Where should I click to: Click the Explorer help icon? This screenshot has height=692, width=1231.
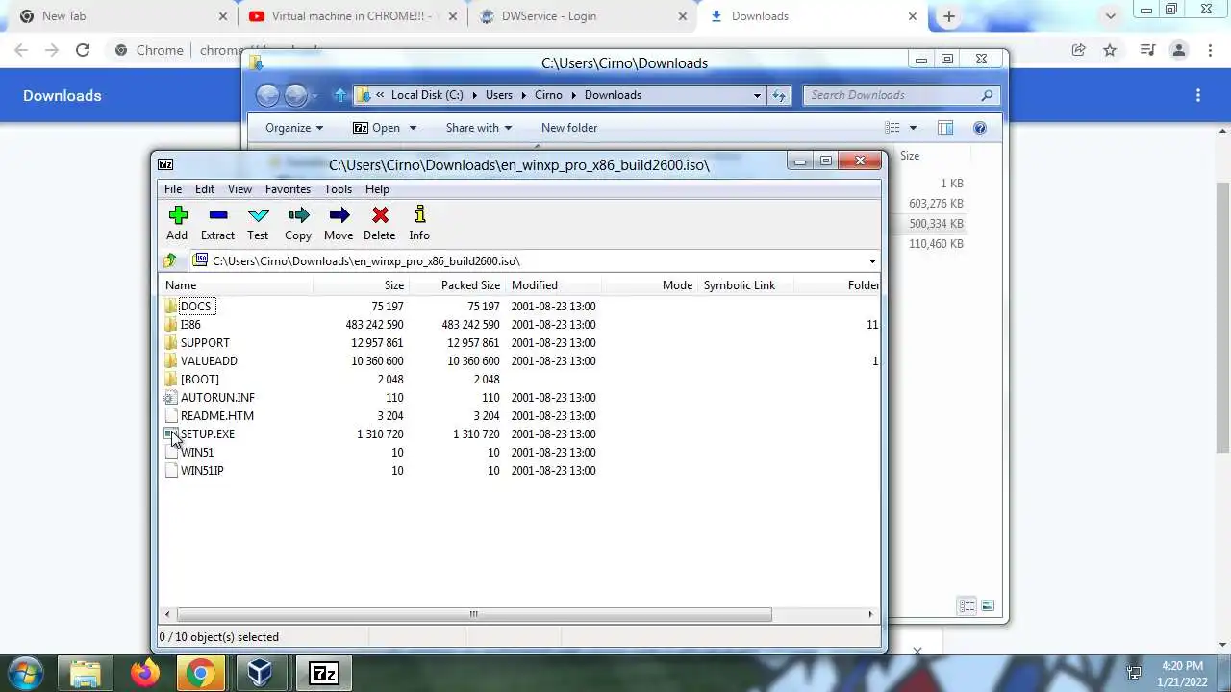[x=980, y=128]
